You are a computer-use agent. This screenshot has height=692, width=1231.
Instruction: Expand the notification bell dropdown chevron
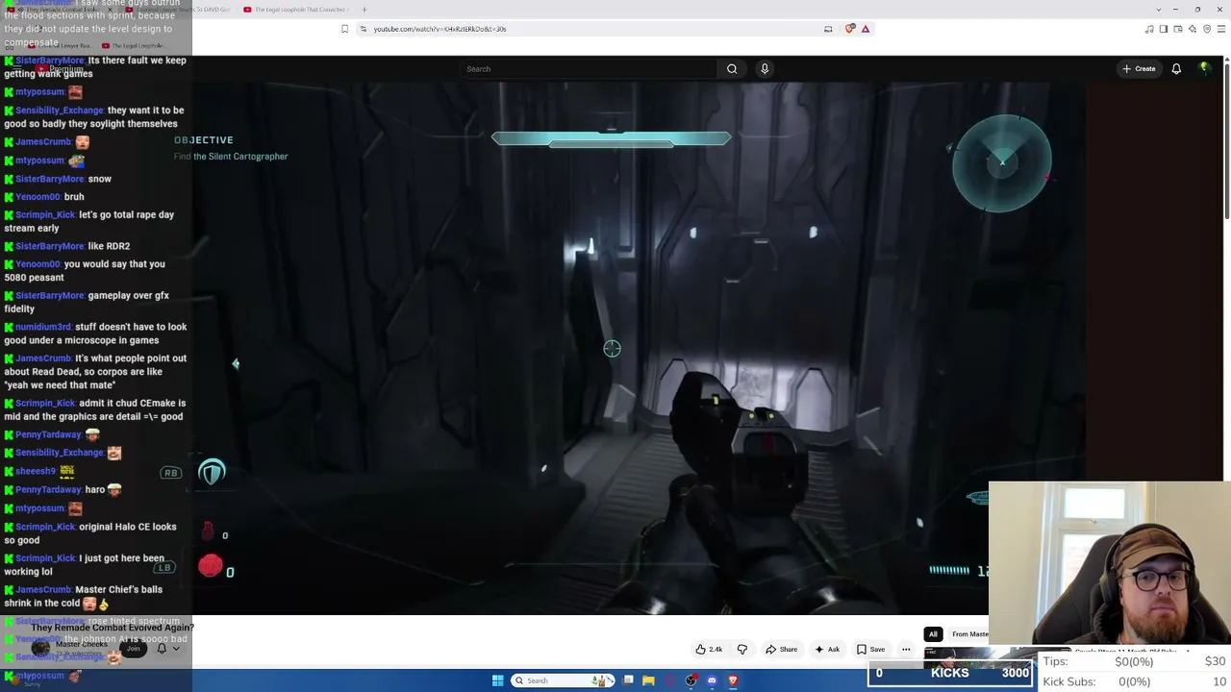click(175, 649)
